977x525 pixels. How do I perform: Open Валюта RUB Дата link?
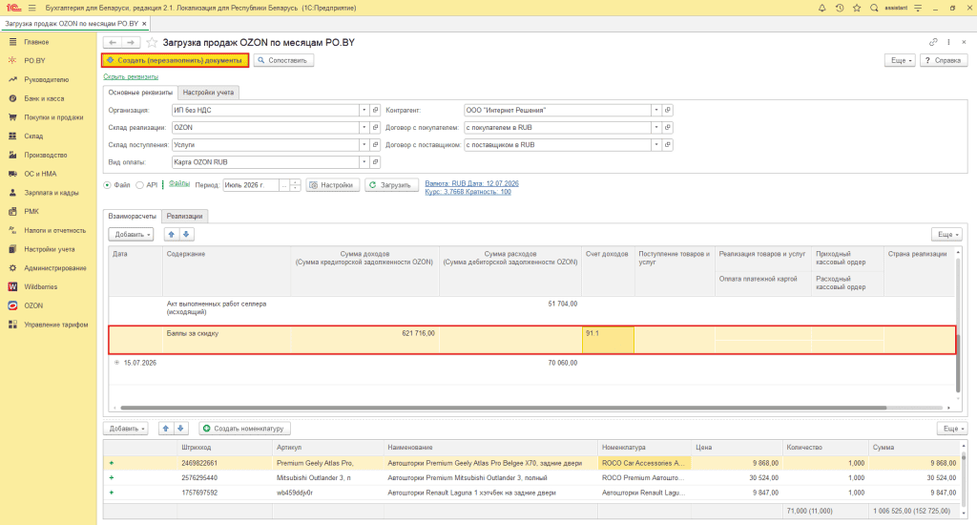coord(471,183)
